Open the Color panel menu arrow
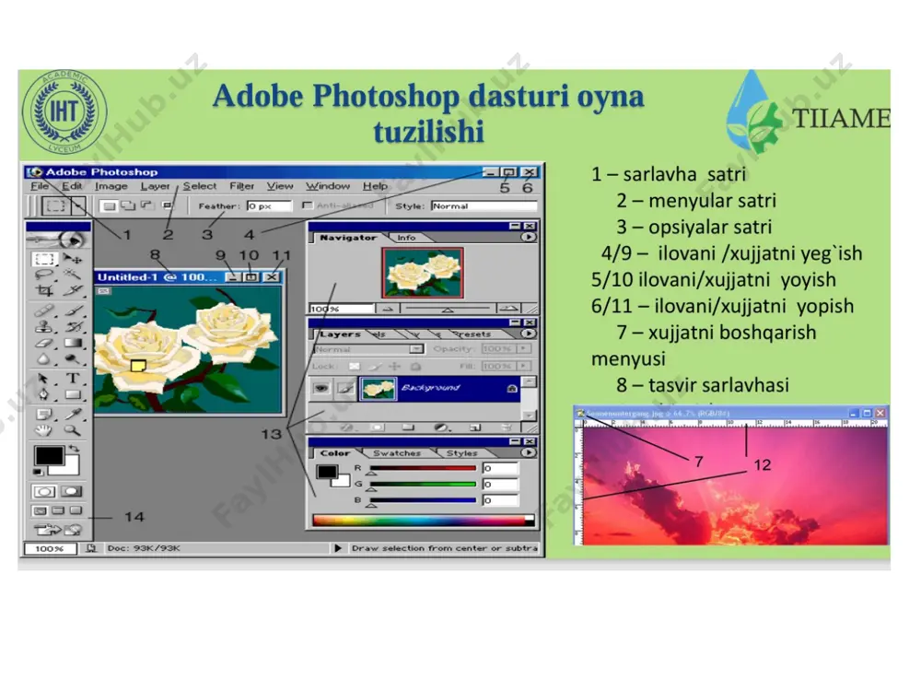 coord(528,452)
